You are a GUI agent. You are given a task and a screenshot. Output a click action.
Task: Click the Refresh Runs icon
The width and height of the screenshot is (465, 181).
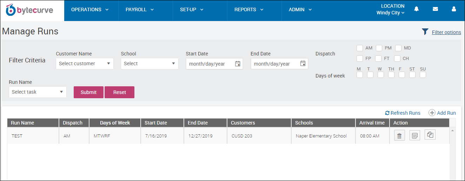[x=387, y=113]
